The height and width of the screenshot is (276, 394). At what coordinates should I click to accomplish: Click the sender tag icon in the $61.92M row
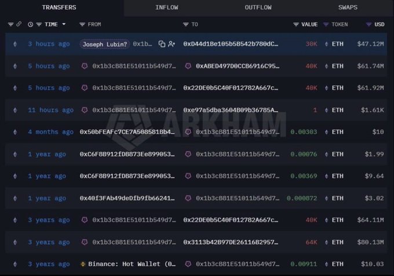85,88
